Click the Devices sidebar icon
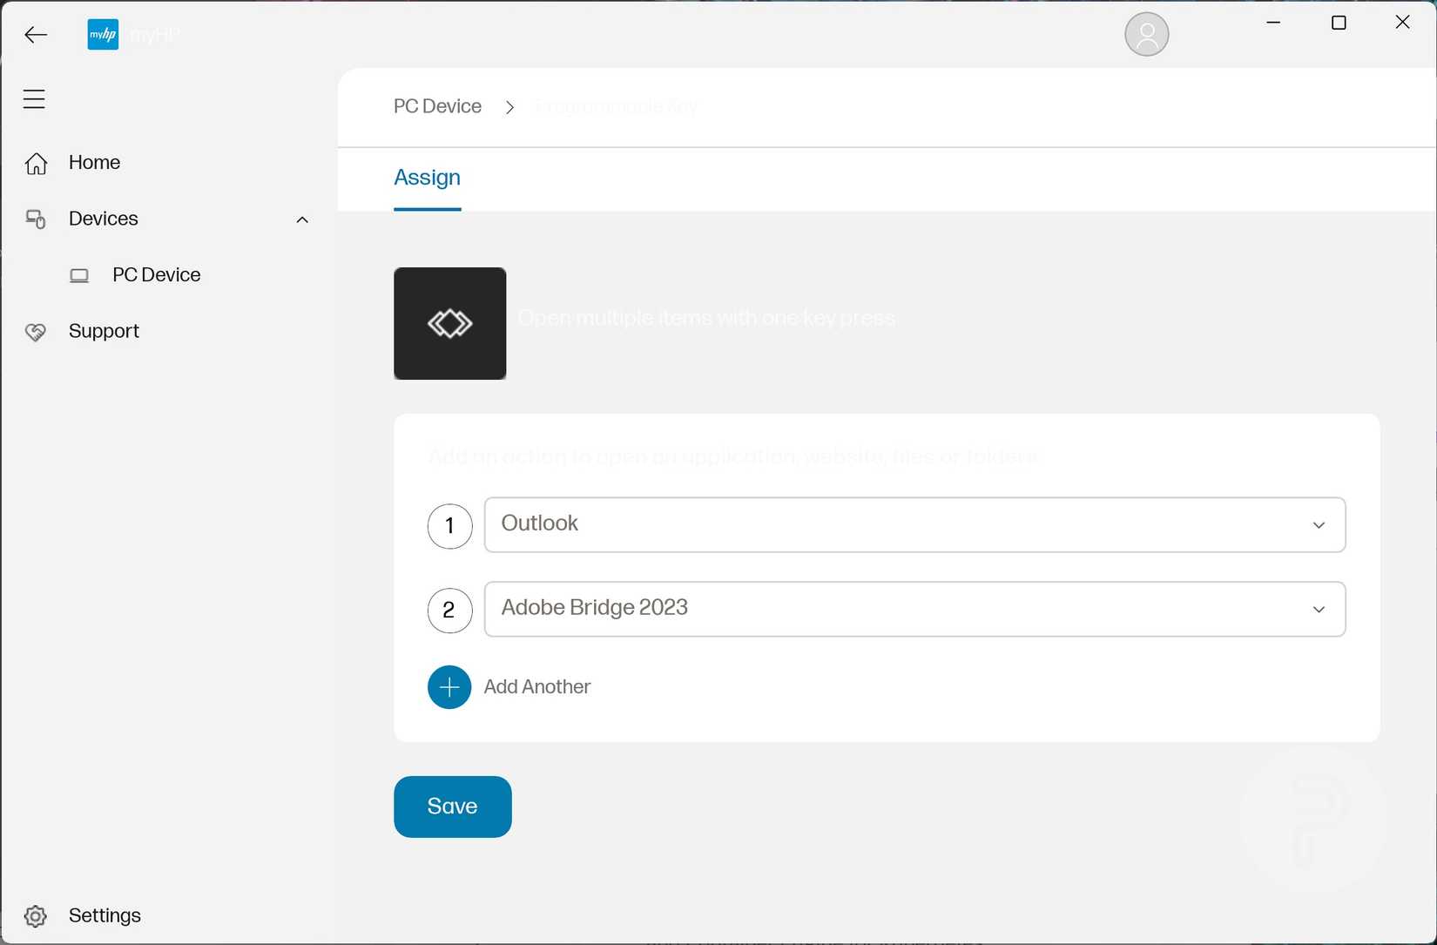Viewport: 1437px width, 945px height. click(36, 219)
